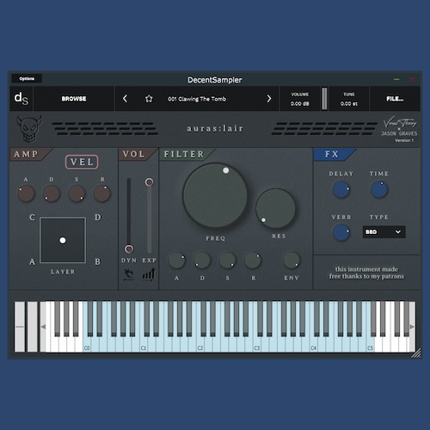Click the VOLUME 0.00 dB value
Image resolution: width=430 pixels, height=430 pixels.
pyautogui.click(x=300, y=103)
